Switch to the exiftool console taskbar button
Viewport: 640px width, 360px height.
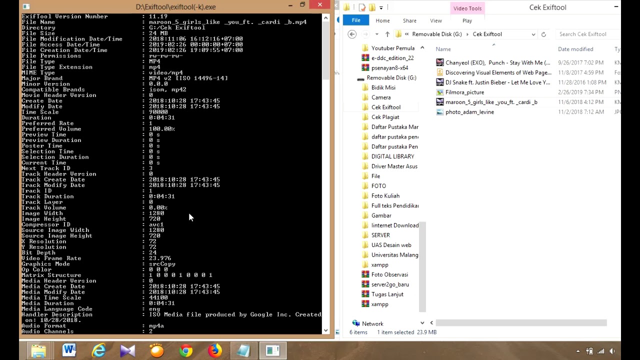272,351
